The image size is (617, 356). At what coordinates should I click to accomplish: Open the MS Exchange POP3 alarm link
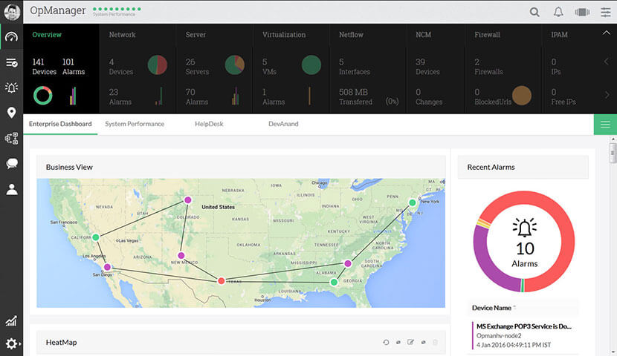pyautogui.click(x=524, y=326)
